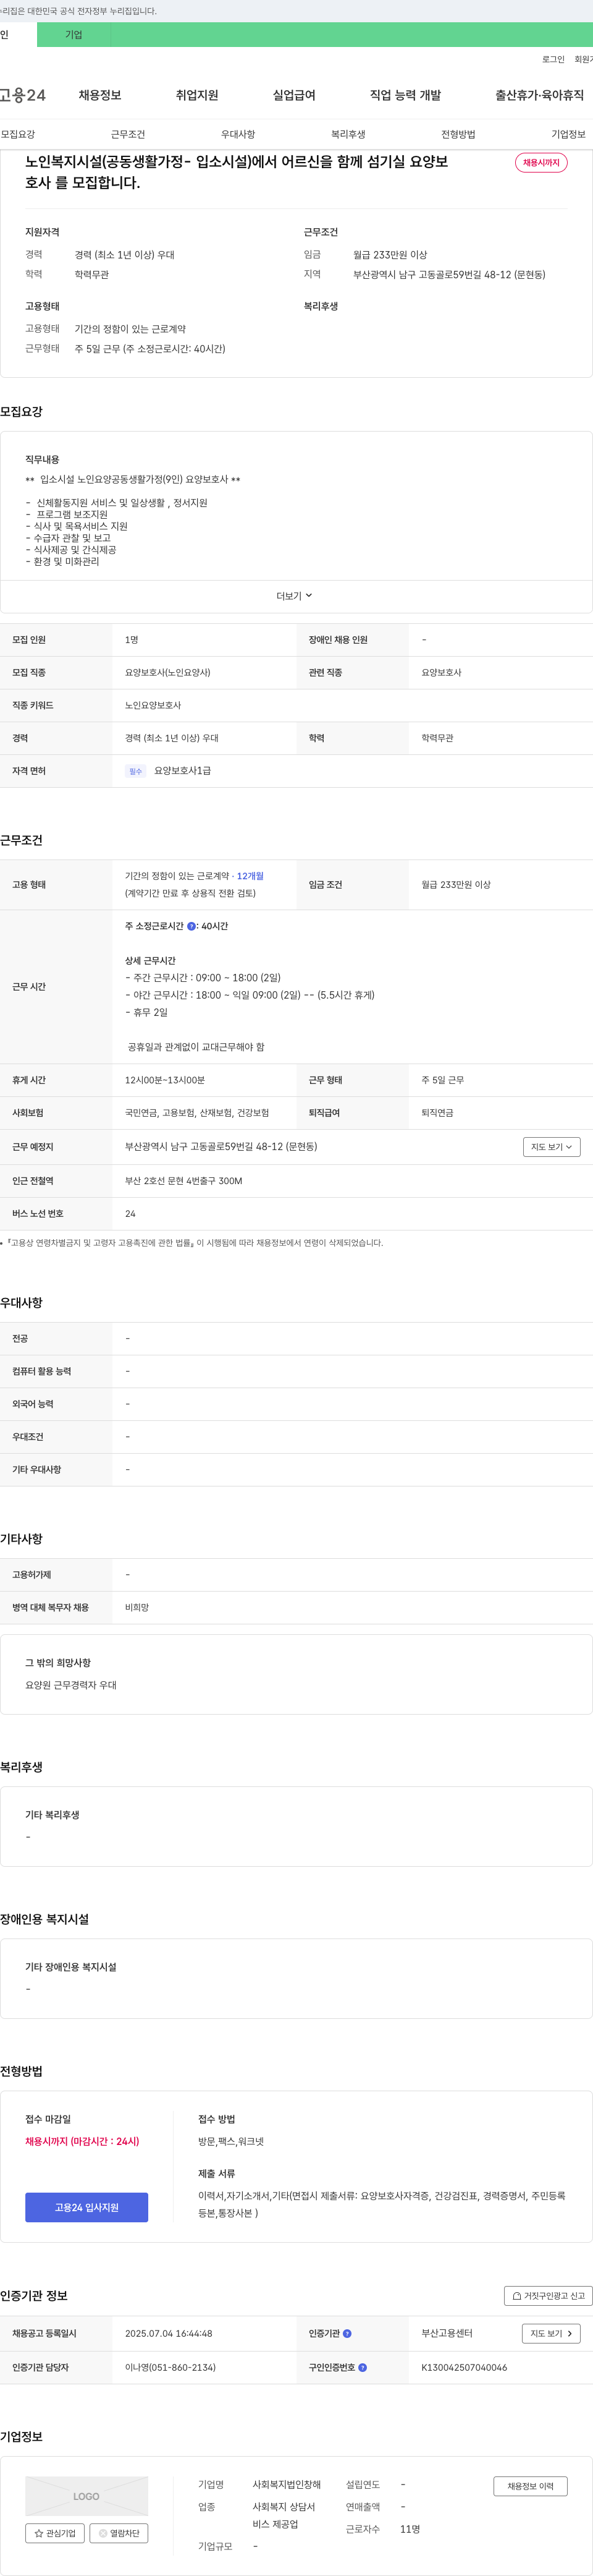Jump to the 모집요강 section tab

[x=18, y=134]
